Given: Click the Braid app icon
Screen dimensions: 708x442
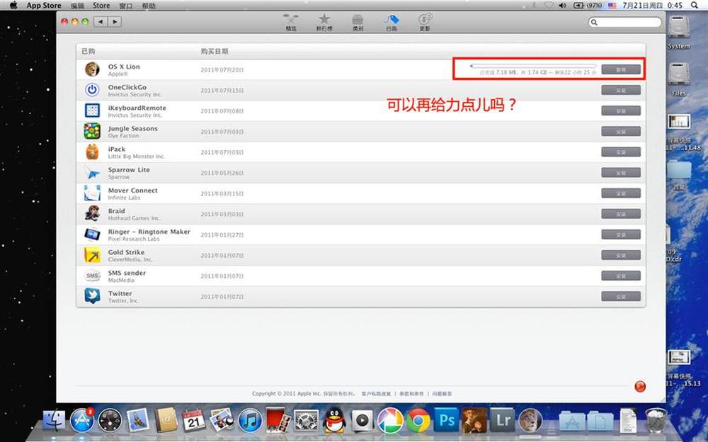Looking at the screenshot, I should click(92, 214).
